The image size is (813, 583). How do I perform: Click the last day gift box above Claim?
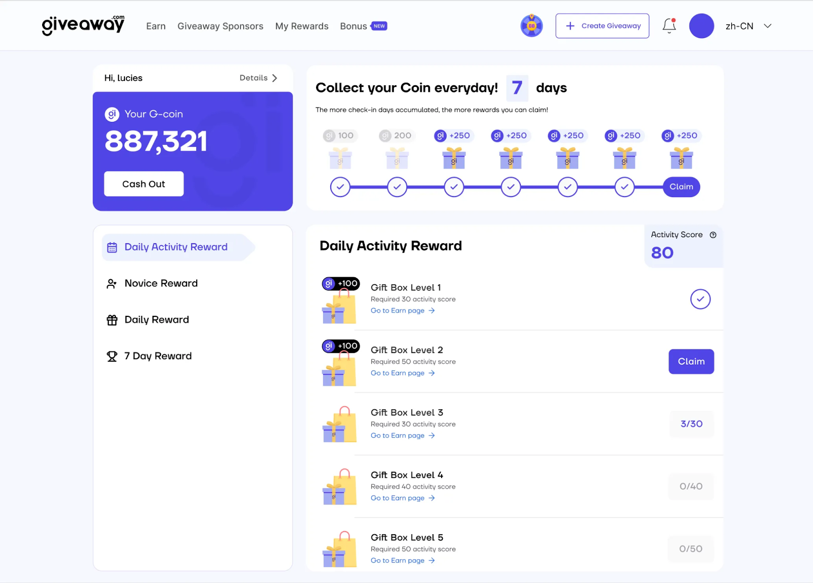pos(681,158)
